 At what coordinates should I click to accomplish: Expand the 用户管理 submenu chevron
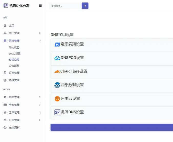[40, 33]
